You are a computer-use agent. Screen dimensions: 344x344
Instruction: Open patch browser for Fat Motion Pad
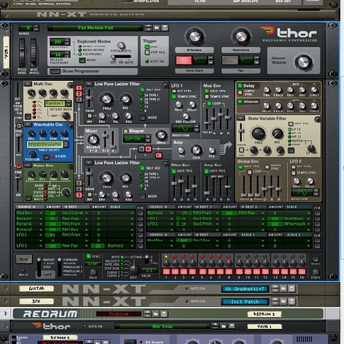157,28
